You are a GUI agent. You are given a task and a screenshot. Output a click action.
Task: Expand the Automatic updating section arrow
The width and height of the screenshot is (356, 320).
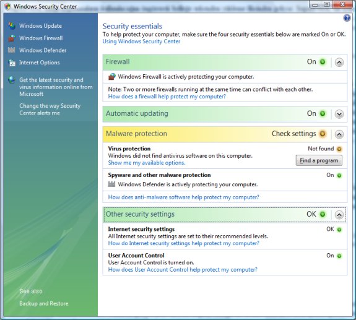[339, 114]
